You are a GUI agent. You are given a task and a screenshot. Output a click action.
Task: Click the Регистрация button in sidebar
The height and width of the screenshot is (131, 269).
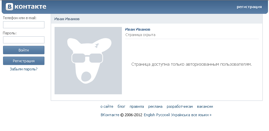24,61
